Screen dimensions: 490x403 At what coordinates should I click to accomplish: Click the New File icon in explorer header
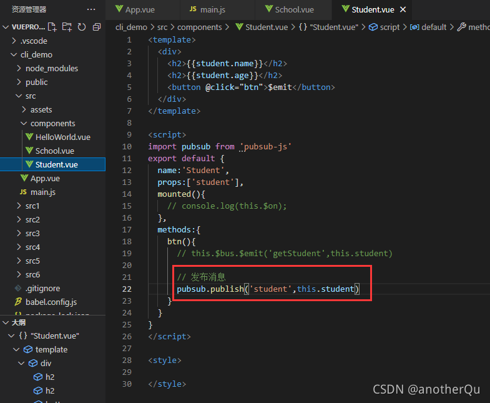52,27
